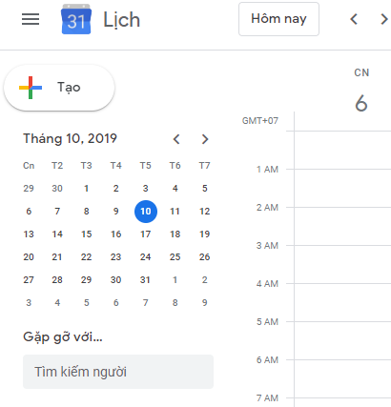
Task: Click the Tháng 10, 2019 month title
Action: click(x=70, y=138)
